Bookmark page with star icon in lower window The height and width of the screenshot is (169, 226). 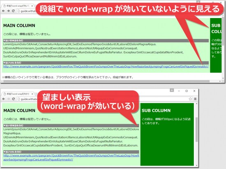[x=190, y=99]
